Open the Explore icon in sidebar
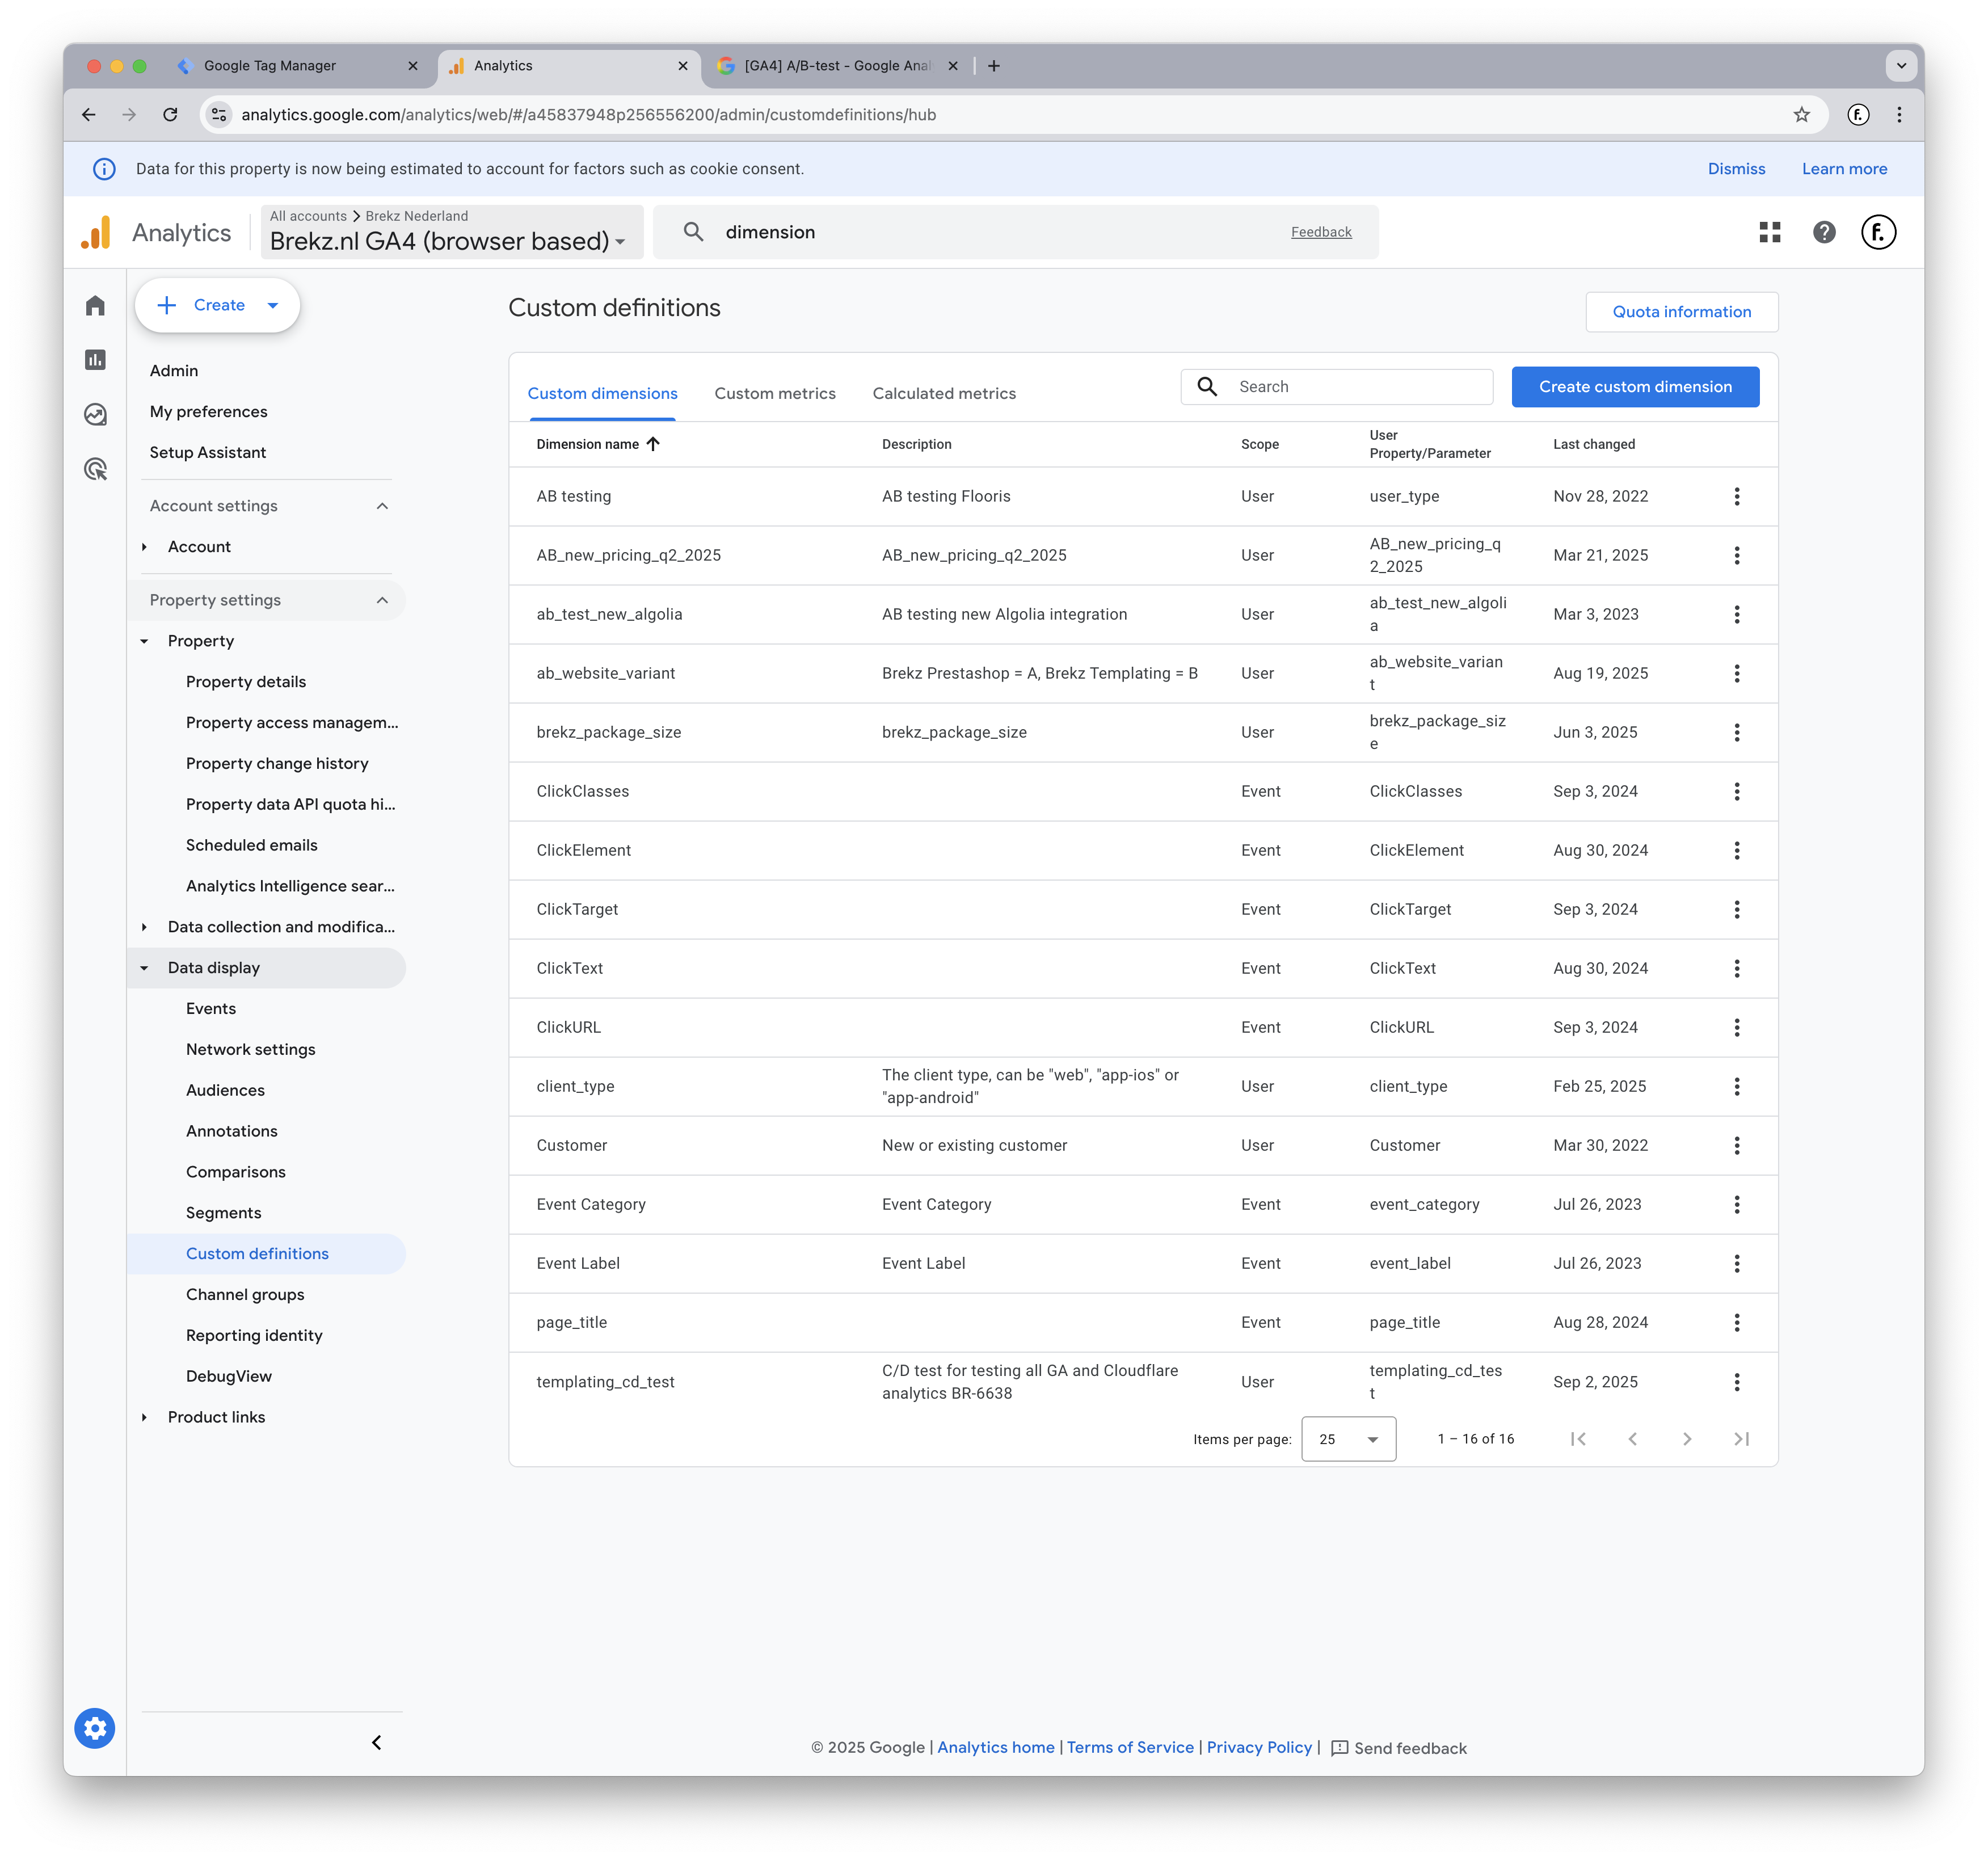This screenshot has width=1988, height=1860. (x=95, y=414)
